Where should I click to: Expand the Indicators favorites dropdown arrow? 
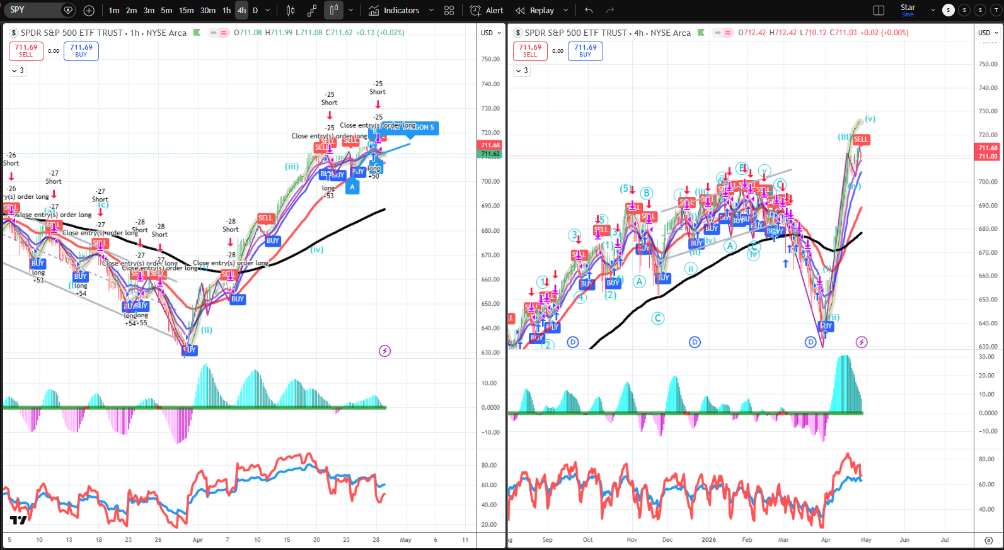coord(431,10)
